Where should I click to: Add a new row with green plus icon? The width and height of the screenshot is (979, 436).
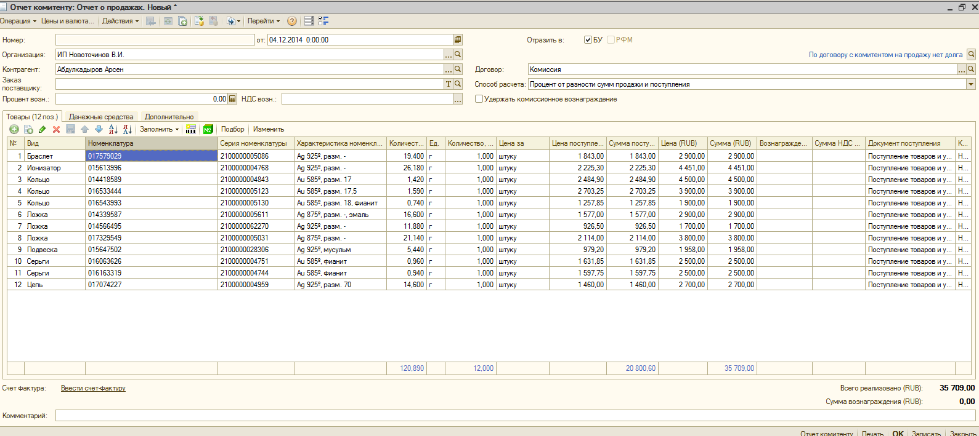coord(14,129)
